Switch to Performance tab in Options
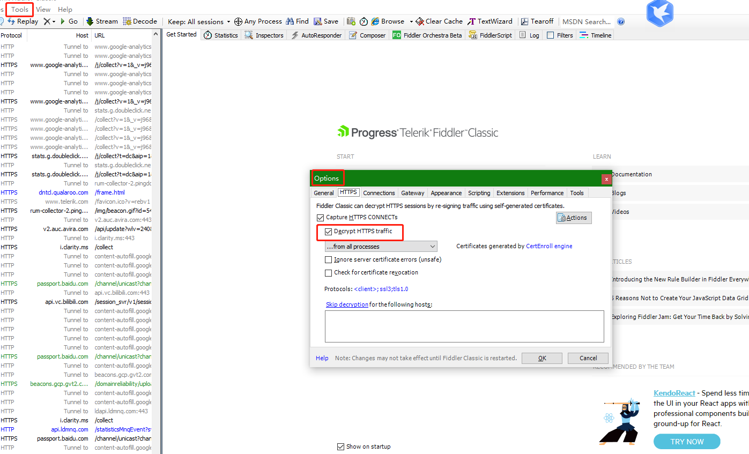The width and height of the screenshot is (749, 454). pos(547,193)
